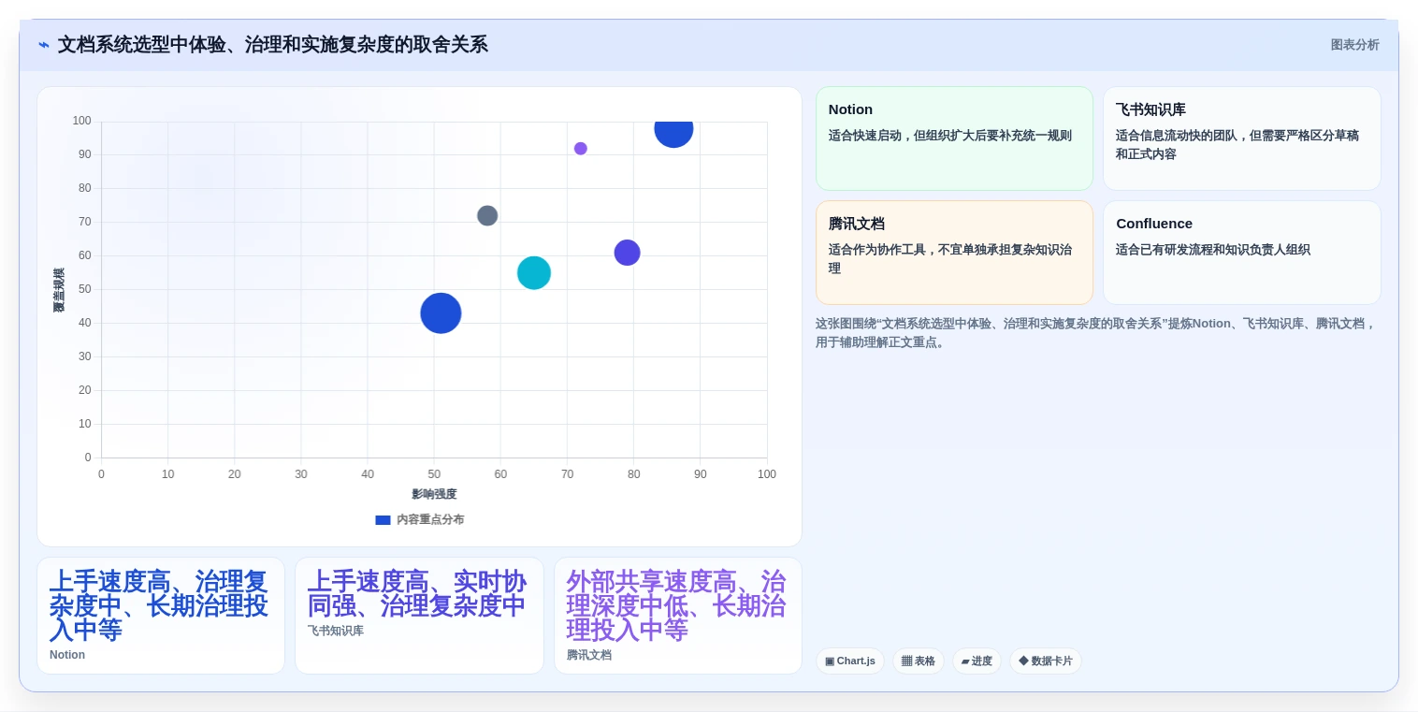Image resolution: width=1418 pixels, height=712 pixels.
Task: Click the 内容重点分布 legend label
Action: (430, 520)
